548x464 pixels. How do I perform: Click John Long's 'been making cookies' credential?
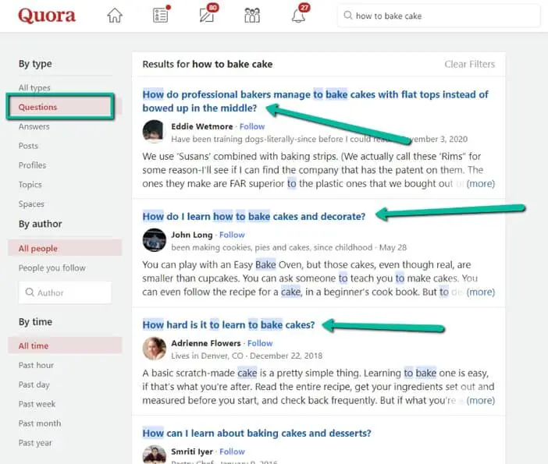click(x=272, y=247)
